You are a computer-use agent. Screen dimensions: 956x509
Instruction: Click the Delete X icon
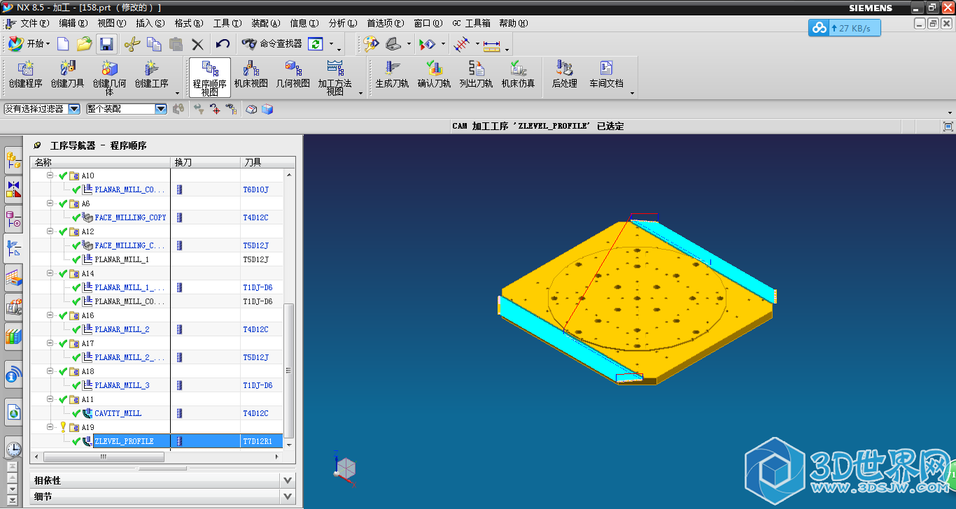tap(197, 44)
